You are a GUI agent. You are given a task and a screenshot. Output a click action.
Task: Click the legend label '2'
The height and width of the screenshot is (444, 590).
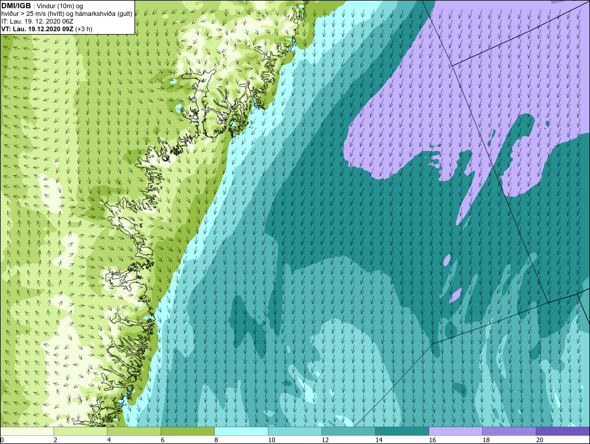click(x=55, y=440)
